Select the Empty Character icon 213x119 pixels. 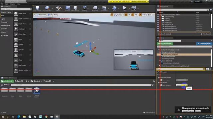[x=16, y=19]
